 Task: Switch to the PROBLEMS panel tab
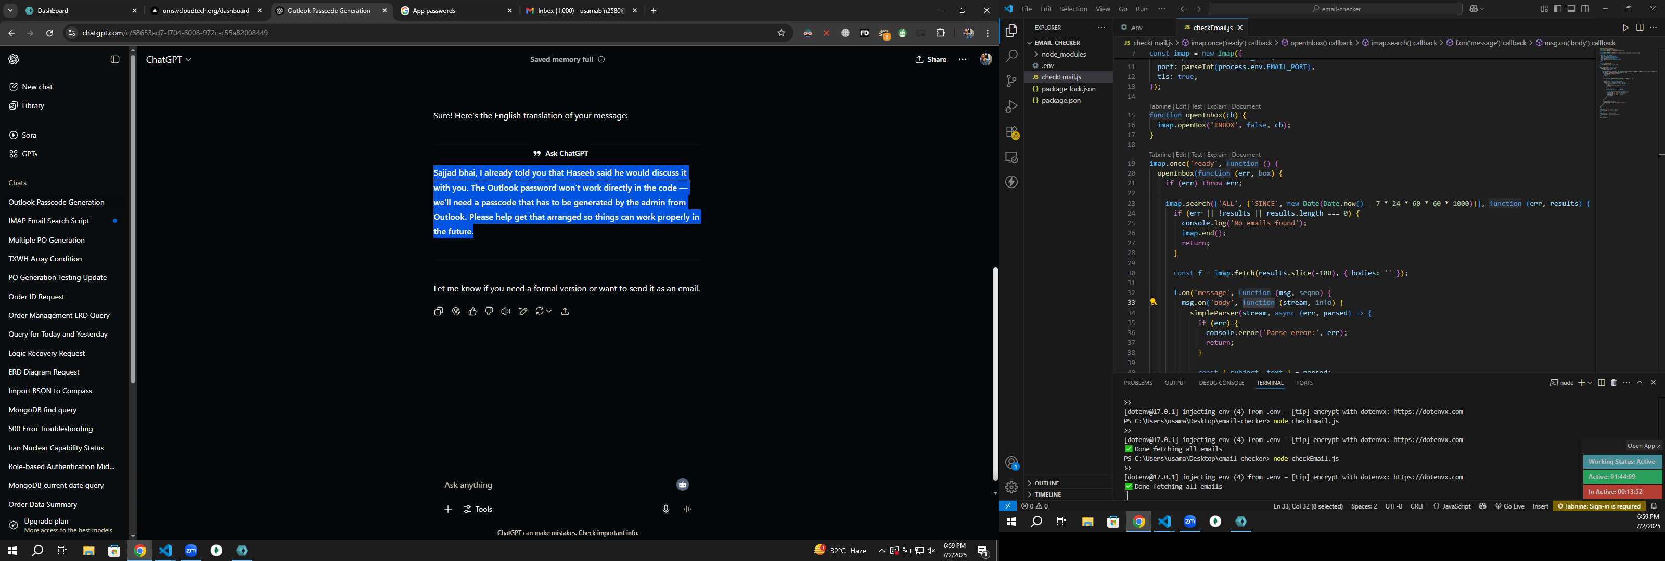pos(1137,383)
